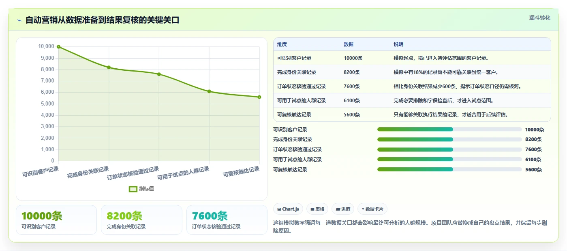567x251 pixels.
Task: Click the 可识别客户记录 progress bar
Action: (449, 129)
